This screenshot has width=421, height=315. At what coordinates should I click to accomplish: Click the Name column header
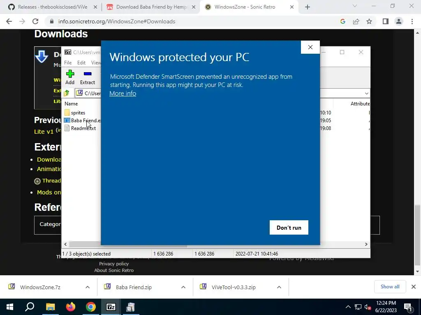click(71, 104)
